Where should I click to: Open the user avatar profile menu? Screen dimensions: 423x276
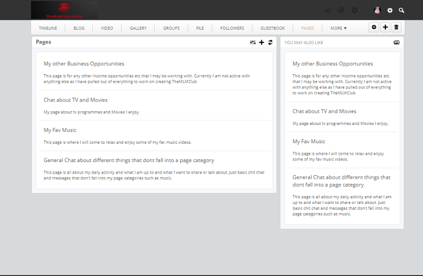[377, 10]
